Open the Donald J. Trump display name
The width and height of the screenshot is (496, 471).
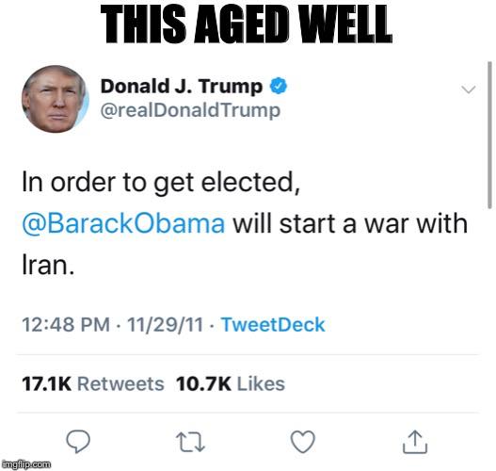pyautogui.click(x=182, y=86)
